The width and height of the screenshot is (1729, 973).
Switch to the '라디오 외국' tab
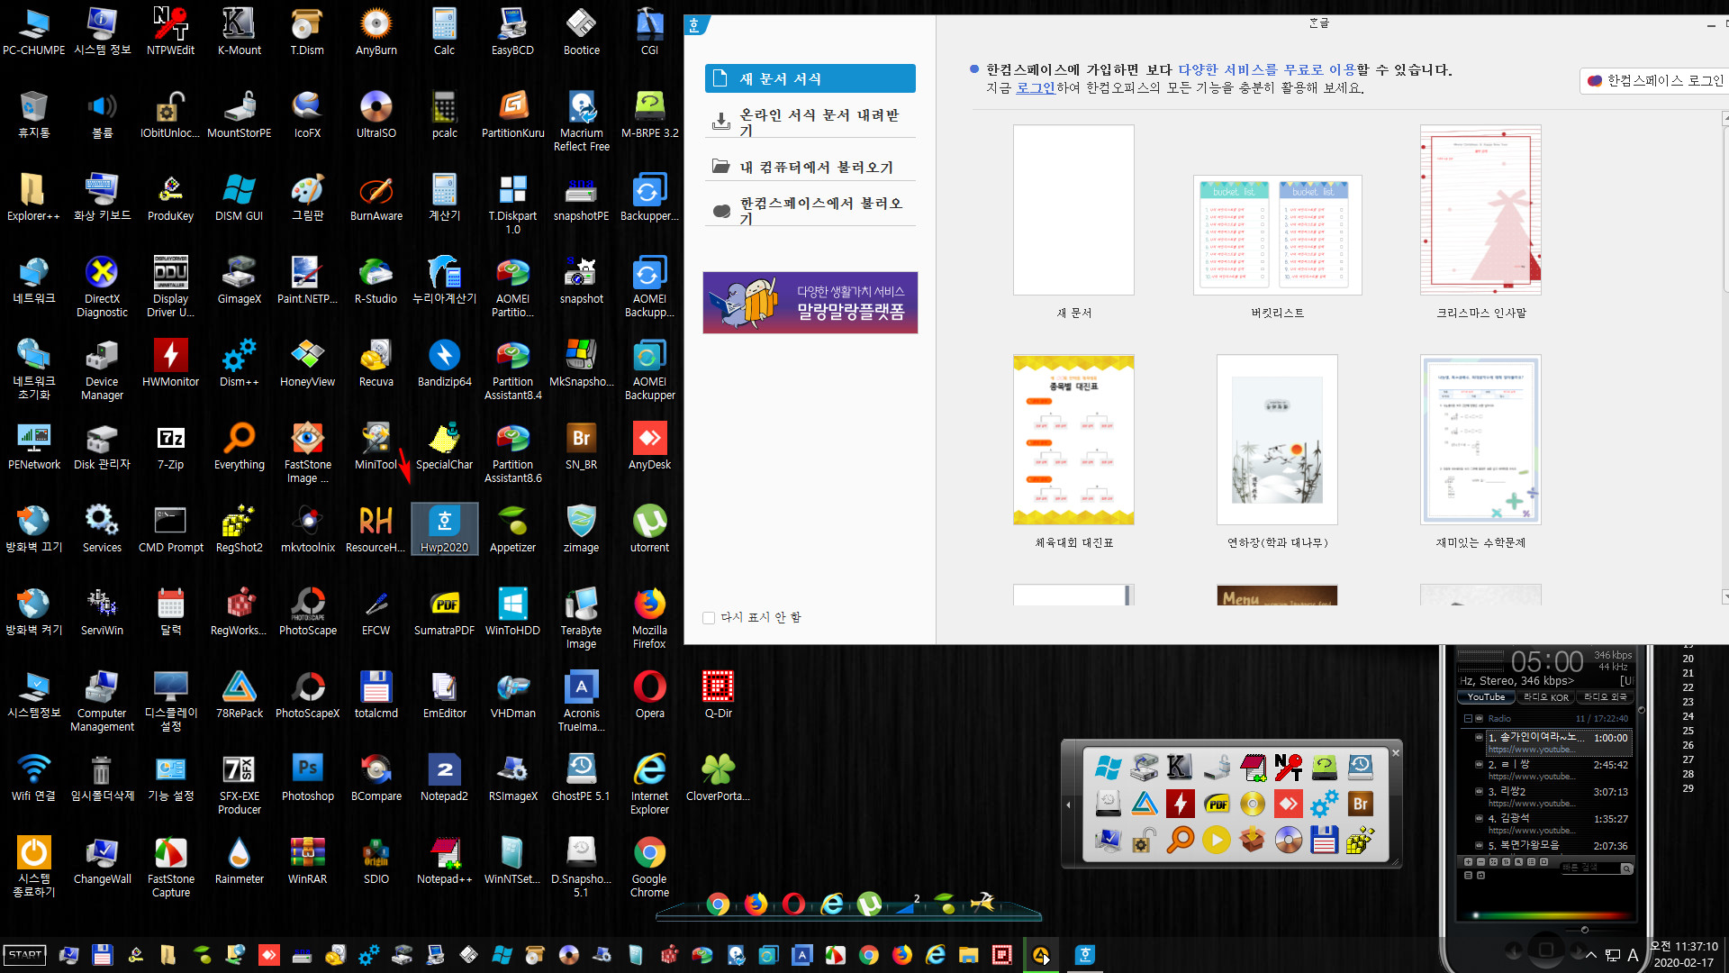pos(1606,697)
